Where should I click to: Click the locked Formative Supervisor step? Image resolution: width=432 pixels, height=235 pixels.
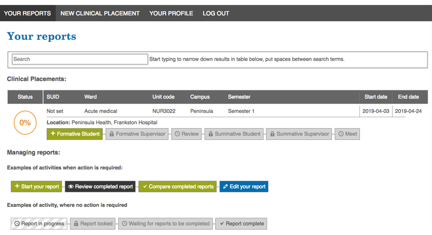pyautogui.click(x=137, y=134)
